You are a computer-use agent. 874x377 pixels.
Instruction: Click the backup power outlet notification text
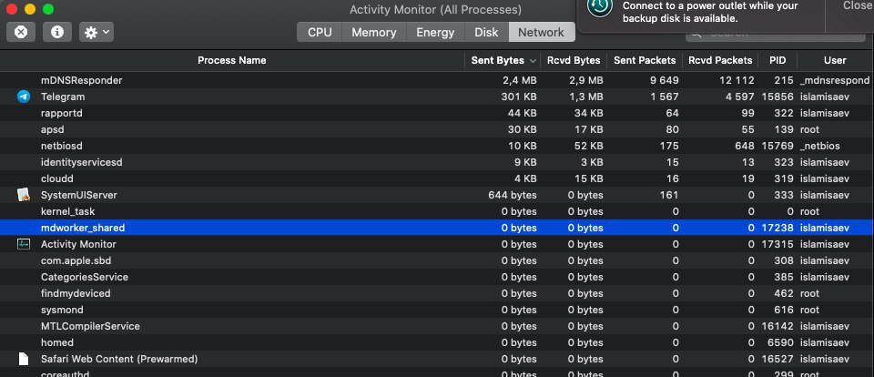pos(710,12)
